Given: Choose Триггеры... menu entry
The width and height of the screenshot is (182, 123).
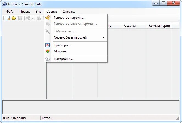Looking at the screenshot, I should coord(76,45).
